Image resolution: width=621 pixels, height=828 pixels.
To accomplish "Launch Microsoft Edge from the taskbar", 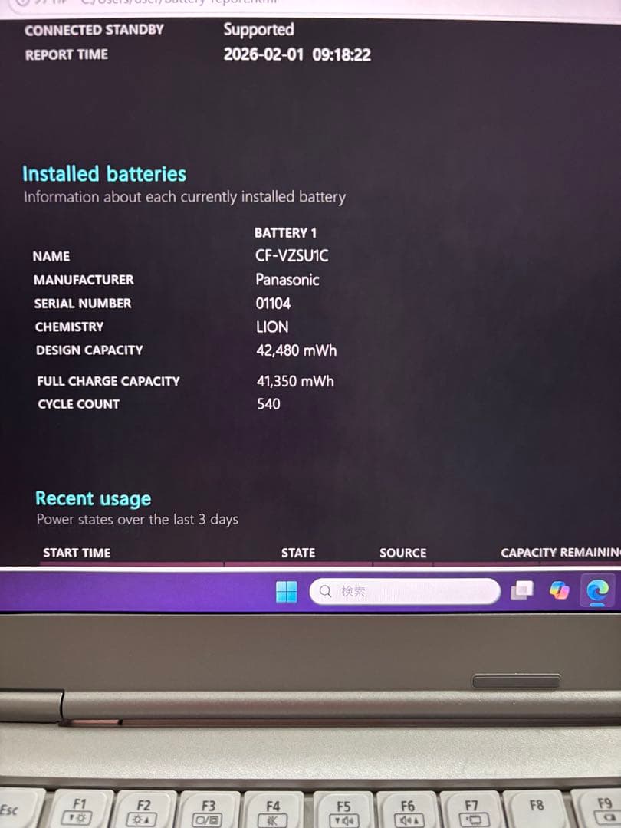I will (599, 590).
